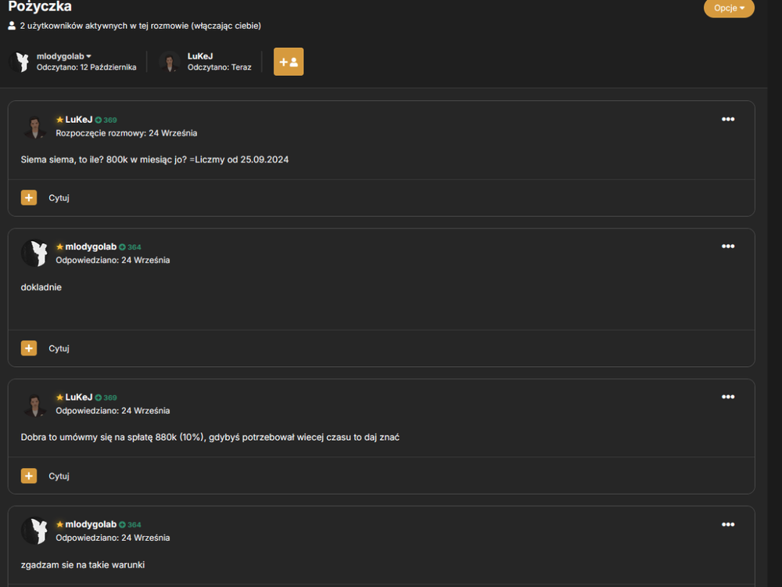The height and width of the screenshot is (587, 782).
Task: Toggle multi-quote plus on the 880k message
Action: tap(29, 476)
